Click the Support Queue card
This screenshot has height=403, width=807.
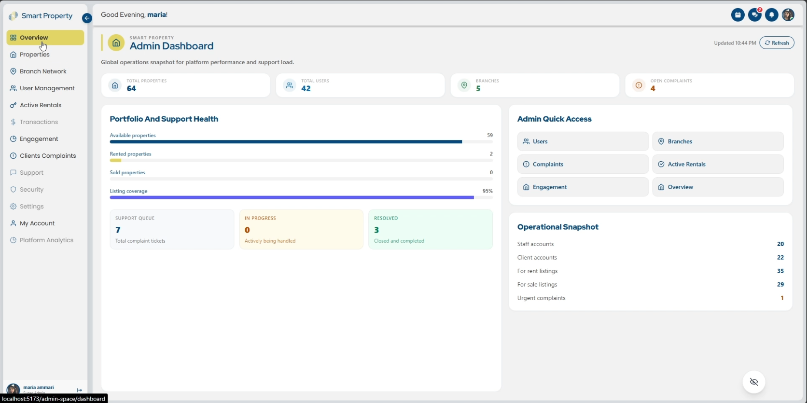pos(172,229)
